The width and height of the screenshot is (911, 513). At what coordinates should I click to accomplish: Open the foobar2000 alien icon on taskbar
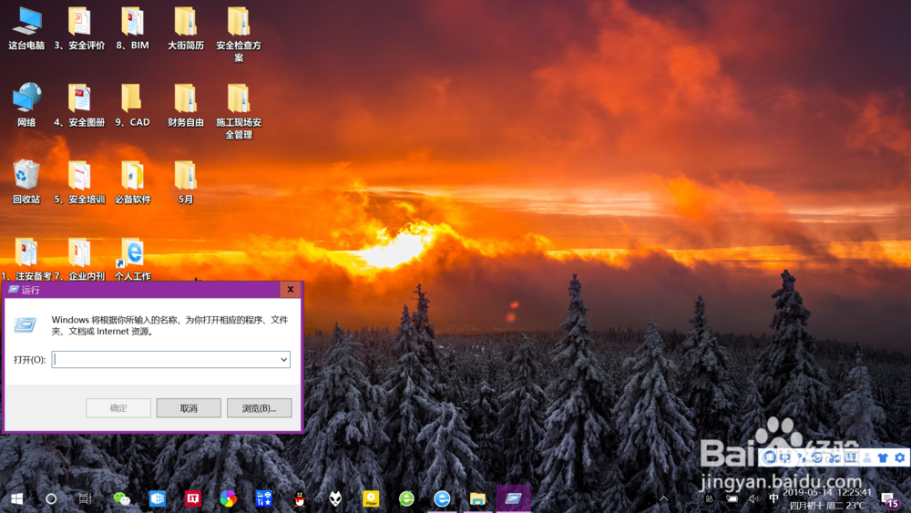(x=335, y=498)
